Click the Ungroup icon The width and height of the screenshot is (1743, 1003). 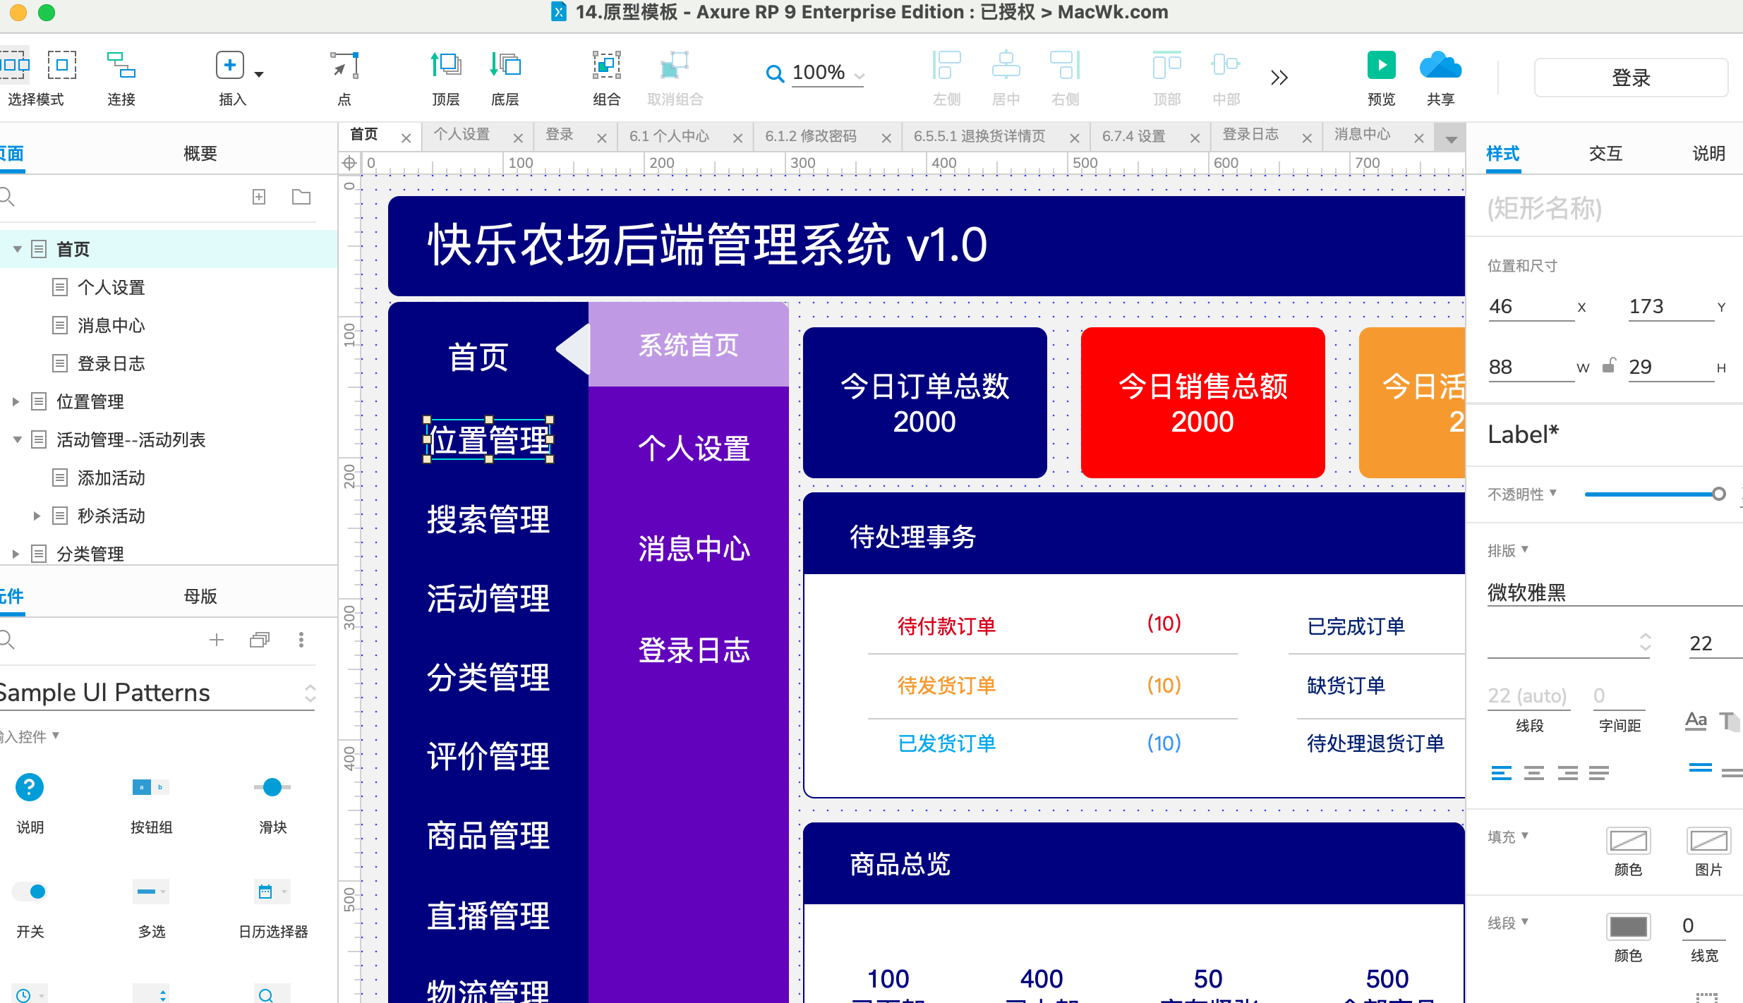point(675,66)
